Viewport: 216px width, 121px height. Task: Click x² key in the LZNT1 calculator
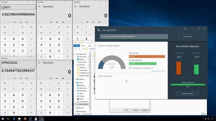coord(23,27)
